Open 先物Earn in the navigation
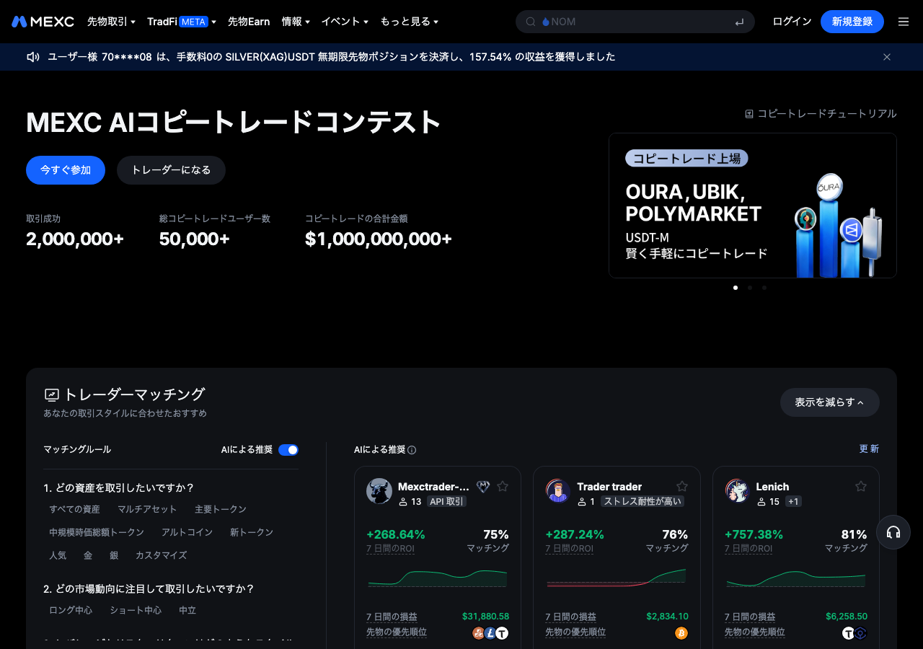The image size is (923, 649). coord(249,22)
